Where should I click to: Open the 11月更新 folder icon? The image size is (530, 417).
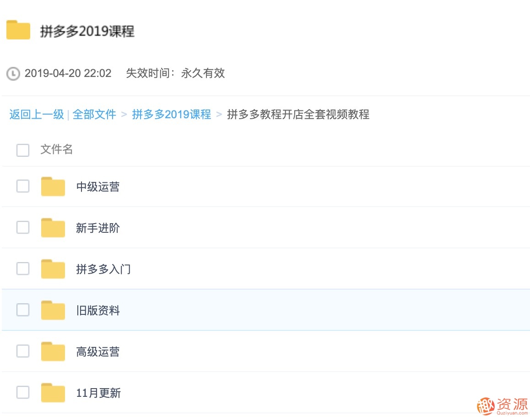[x=53, y=393]
